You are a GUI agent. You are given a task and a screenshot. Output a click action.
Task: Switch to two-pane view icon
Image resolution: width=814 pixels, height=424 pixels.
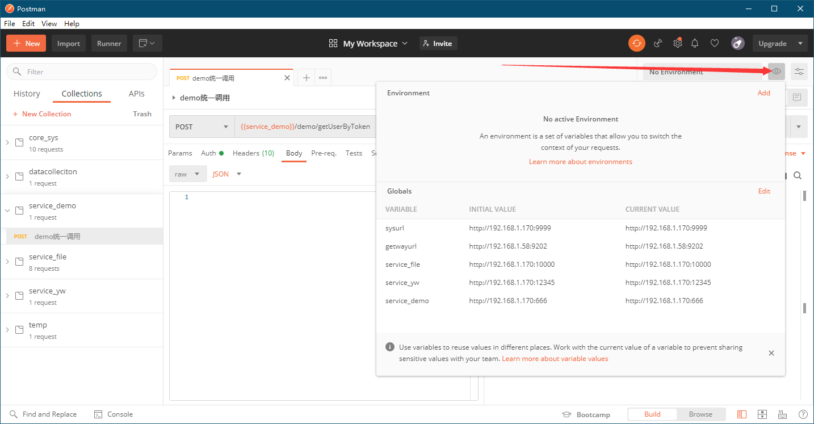tap(762, 414)
